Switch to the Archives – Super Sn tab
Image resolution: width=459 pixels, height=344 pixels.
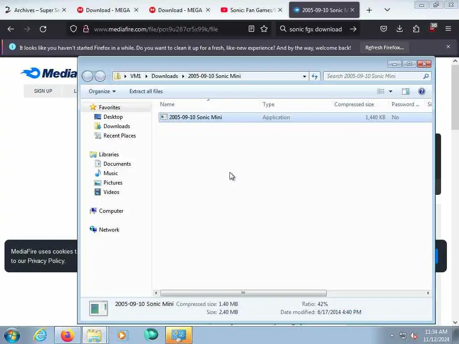(x=33, y=10)
